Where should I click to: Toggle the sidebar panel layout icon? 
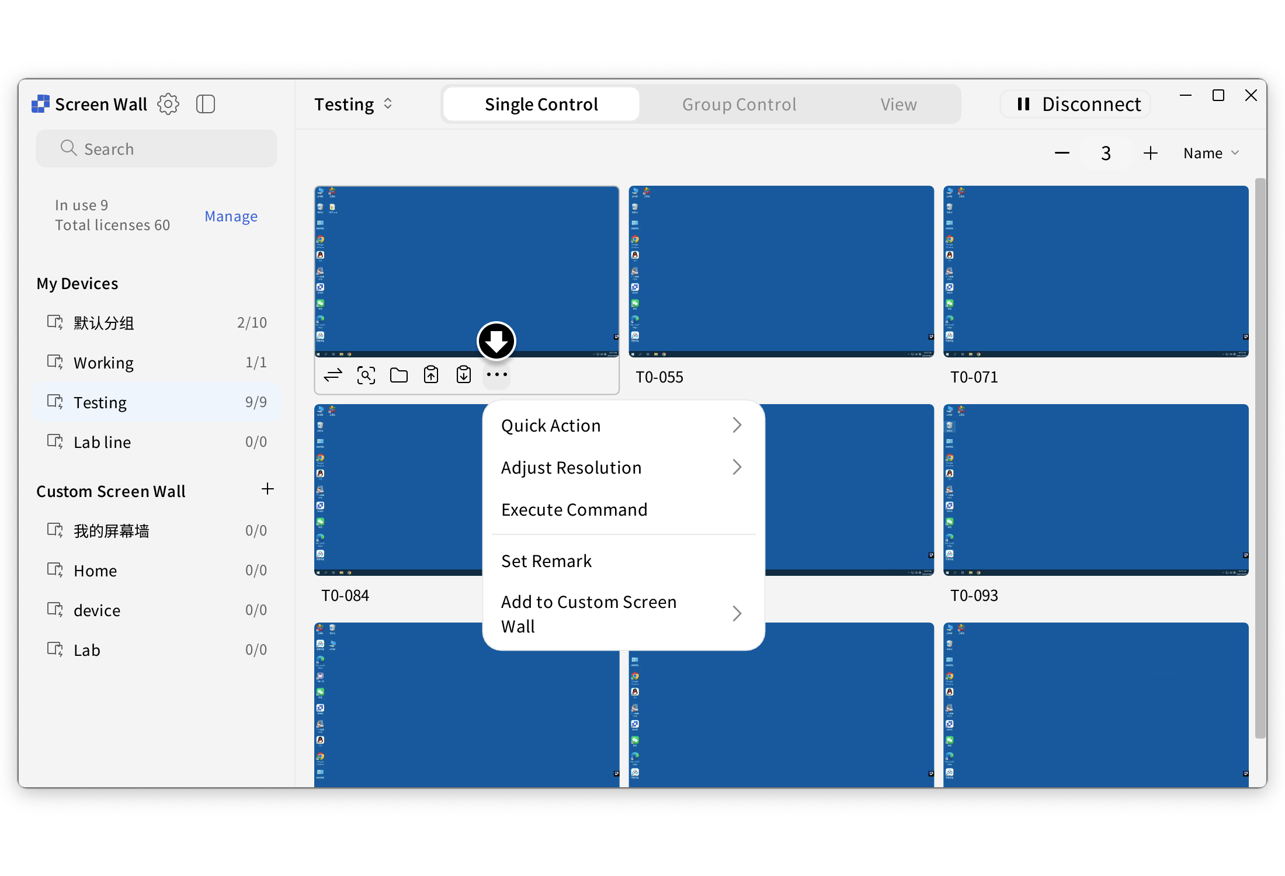(206, 105)
